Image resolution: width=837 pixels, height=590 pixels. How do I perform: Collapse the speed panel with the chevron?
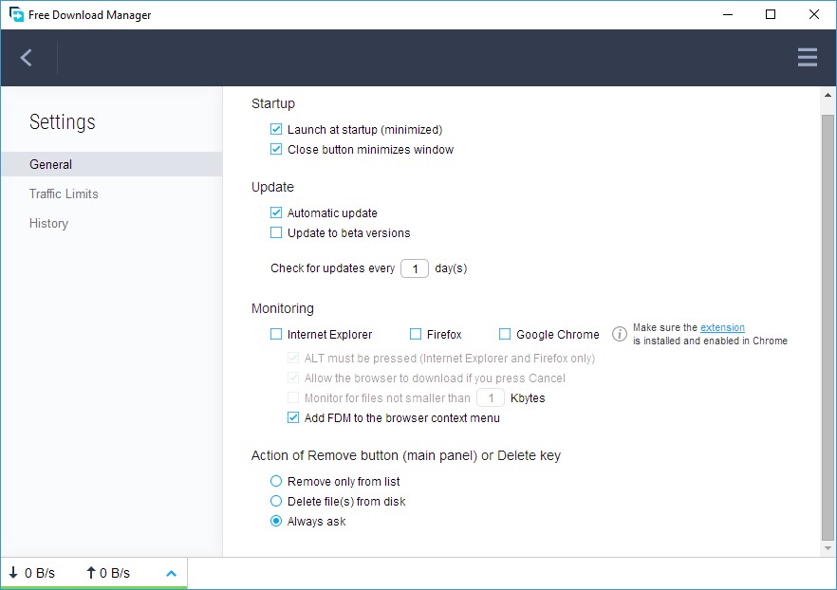[x=171, y=573]
